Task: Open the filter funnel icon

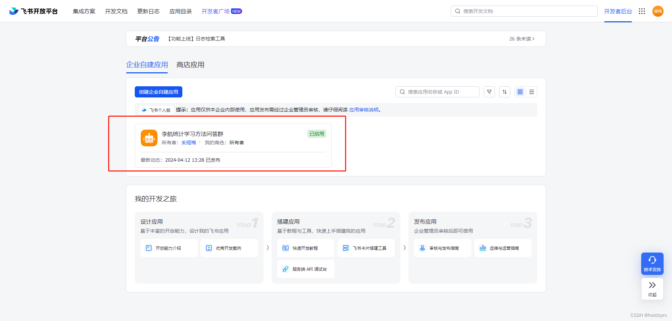Action: click(489, 92)
